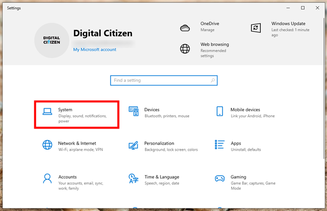Click the Digital Citizen profile picture
This screenshot has width=327, height=211.
[51, 40]
